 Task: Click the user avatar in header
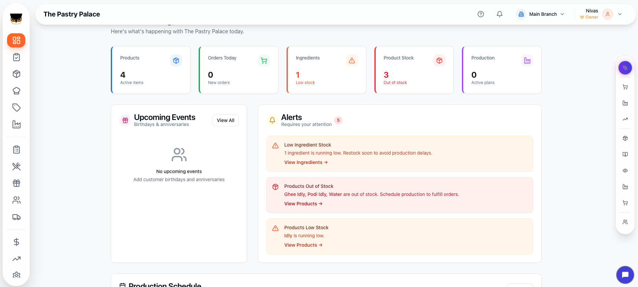(607, 14)
